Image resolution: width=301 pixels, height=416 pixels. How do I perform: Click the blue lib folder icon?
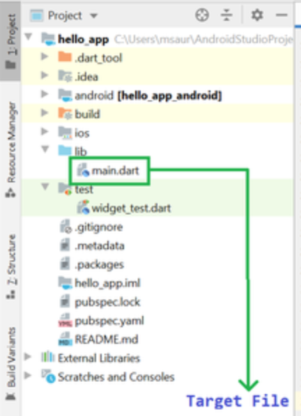pos(65,150)
